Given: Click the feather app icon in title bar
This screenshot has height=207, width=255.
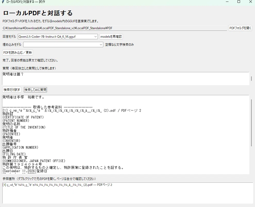Looking at the screenshot, I should click(x=3, y=2).
